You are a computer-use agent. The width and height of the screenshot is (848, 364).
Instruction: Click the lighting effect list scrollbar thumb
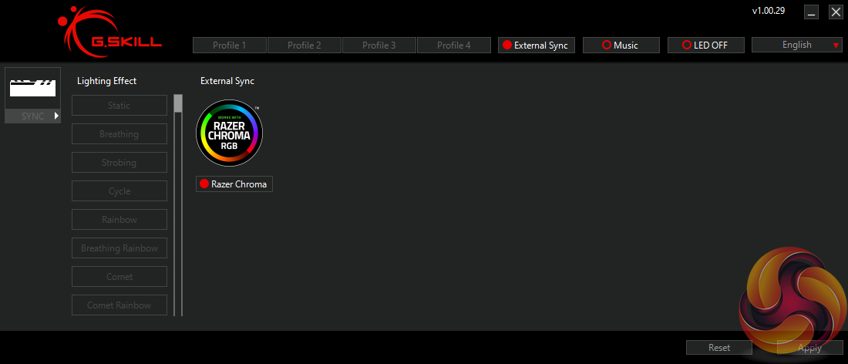coord(178,103)
